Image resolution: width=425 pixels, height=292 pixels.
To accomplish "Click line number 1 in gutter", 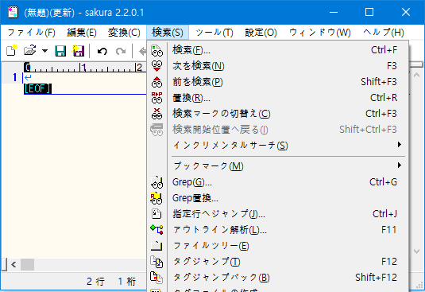I will [14, 78].
